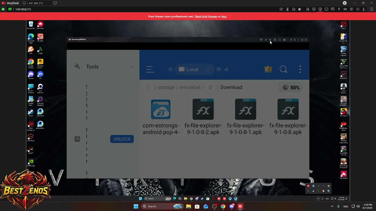Go to folder 0 in the breadcrumb
The width and height of the screenshot is (376, 211).
pyautogui.click(x=210, y=87)
